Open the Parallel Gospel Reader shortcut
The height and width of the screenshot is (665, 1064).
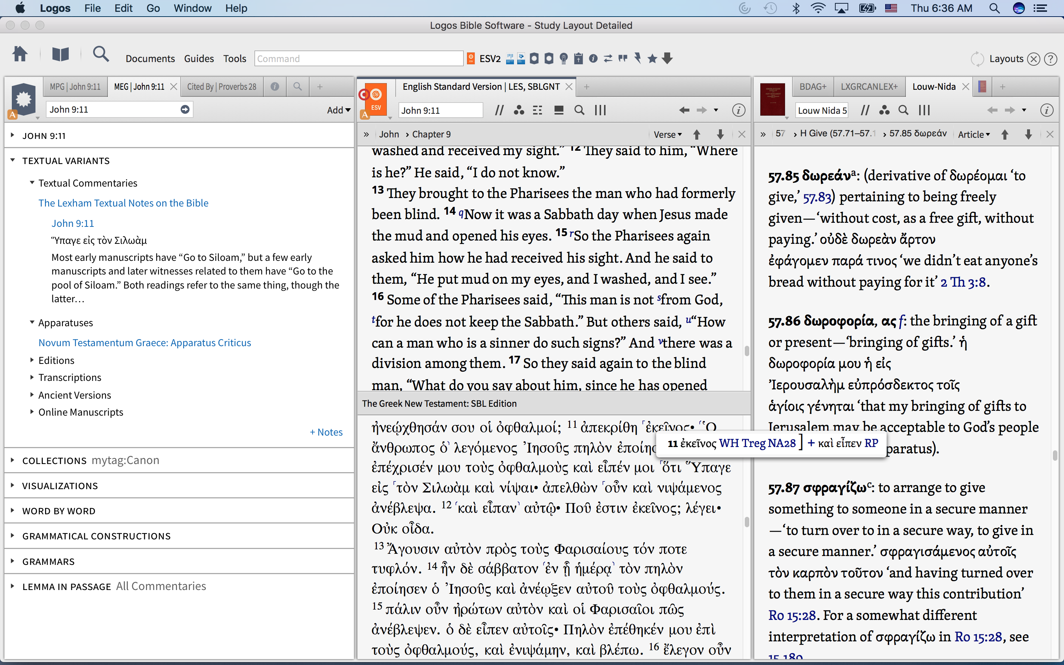(x=510, y=58)
